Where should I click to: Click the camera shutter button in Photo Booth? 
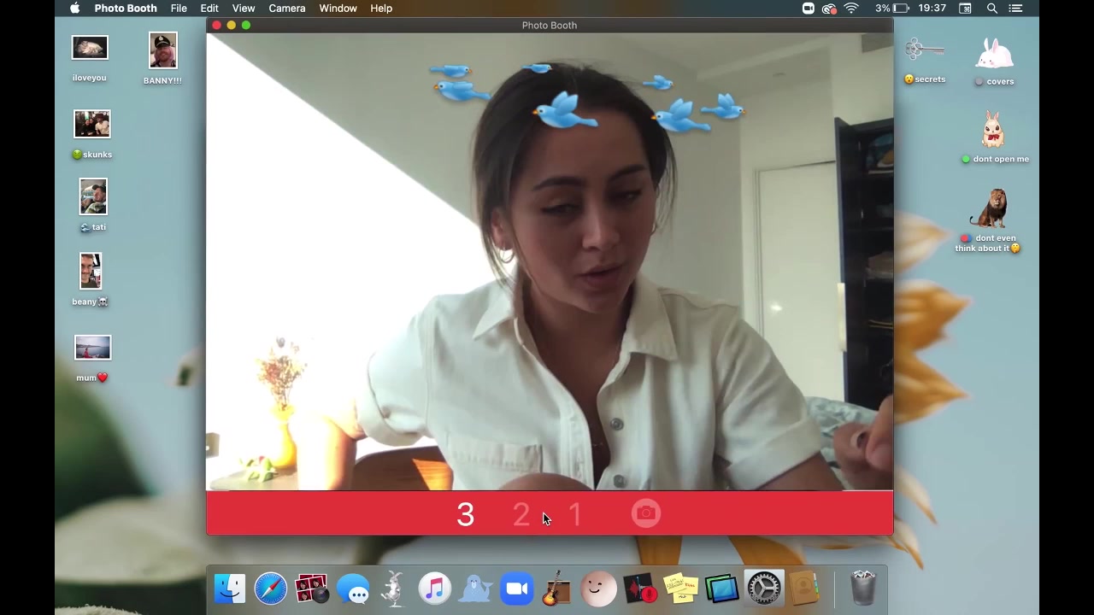pyautogui.click(x=646, y=513)
